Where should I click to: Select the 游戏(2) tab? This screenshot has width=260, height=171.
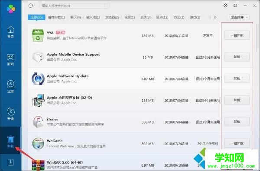click(195, 17)
